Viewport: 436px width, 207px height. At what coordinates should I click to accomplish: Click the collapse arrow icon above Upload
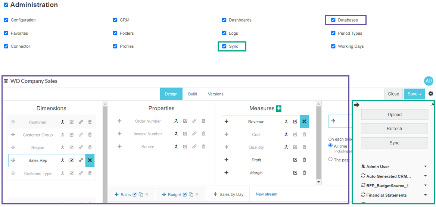pos(356,105)
